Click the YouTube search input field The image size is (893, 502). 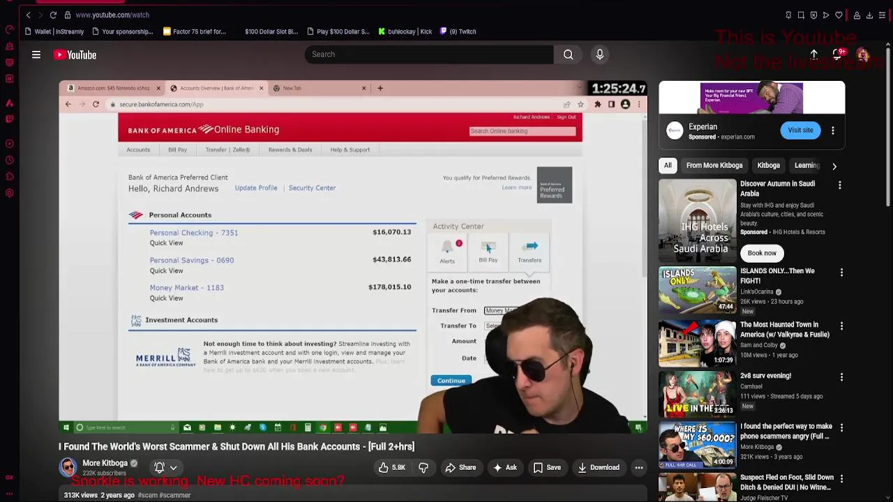[429, 54]
